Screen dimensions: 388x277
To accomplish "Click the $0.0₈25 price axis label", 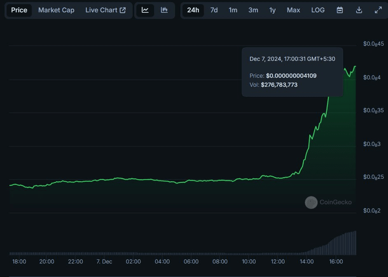I will pyautogui.click(x=374, y=177).
